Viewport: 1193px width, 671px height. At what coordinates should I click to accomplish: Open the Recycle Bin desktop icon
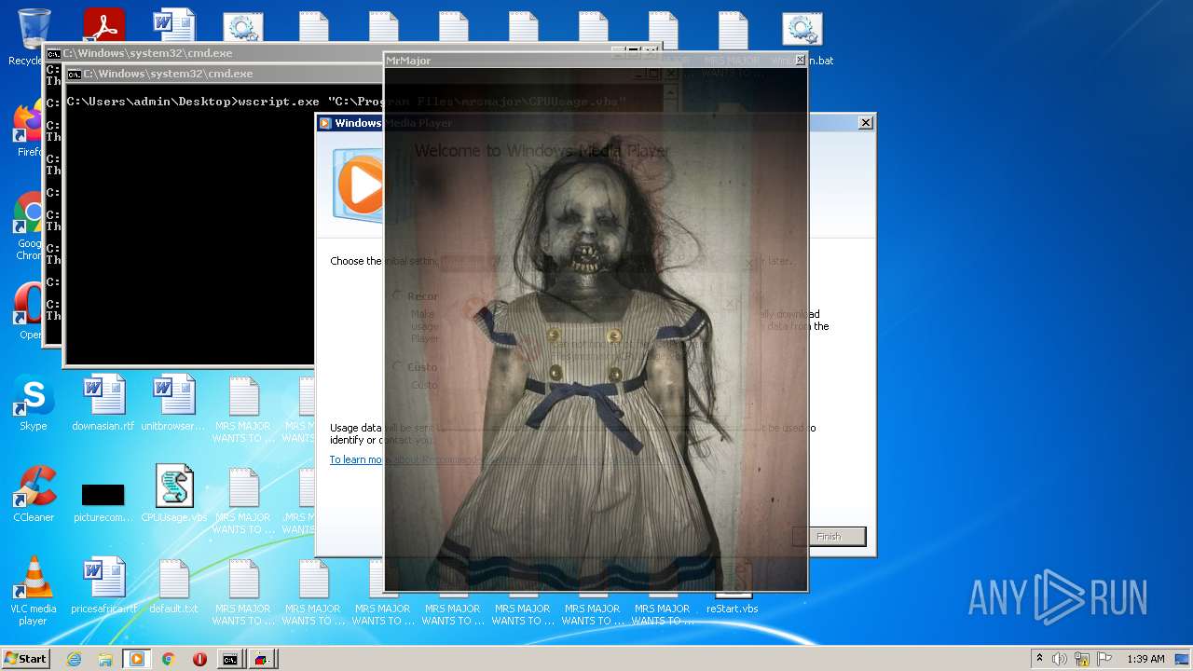pos(34,34)
